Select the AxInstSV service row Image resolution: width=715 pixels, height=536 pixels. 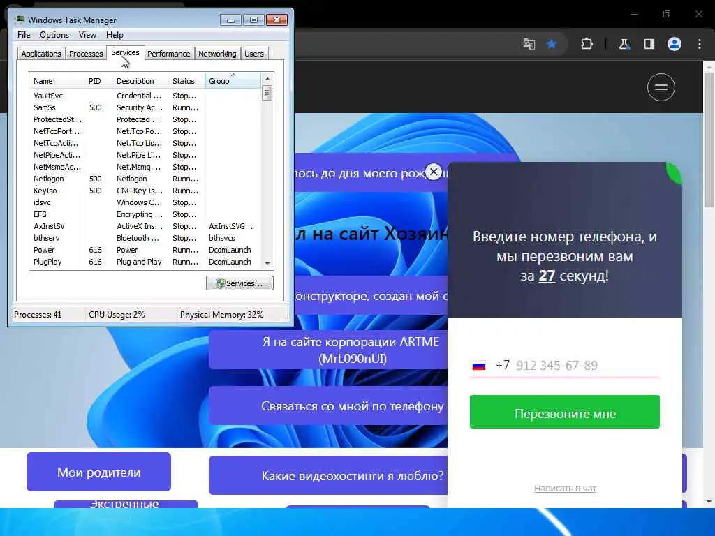(145, 226)
